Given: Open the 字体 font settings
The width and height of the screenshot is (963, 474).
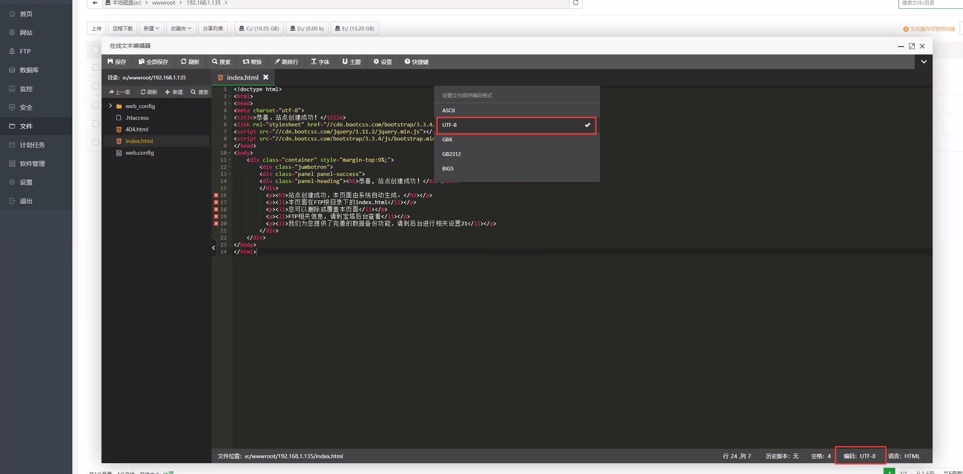Looking at the screenshot, I should [320, 62].
